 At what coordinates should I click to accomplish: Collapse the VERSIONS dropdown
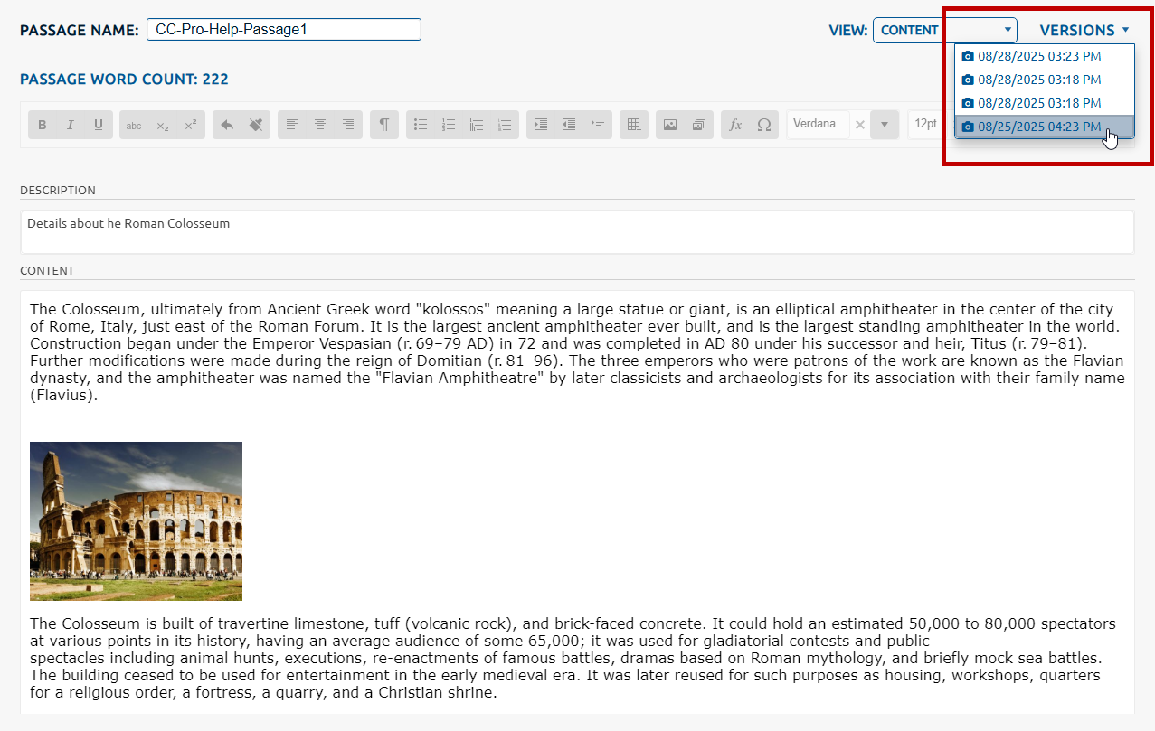point(1084,30)
